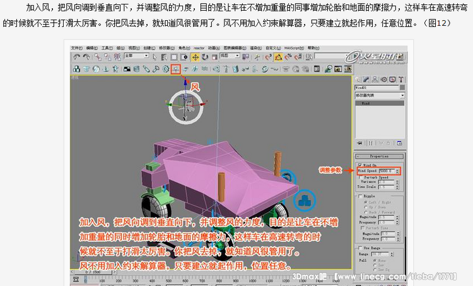Image resolution: width=473 pixels, height=286 pixels.
Task: Select the Left / Right ripple radio
Action: coord(366,202)
